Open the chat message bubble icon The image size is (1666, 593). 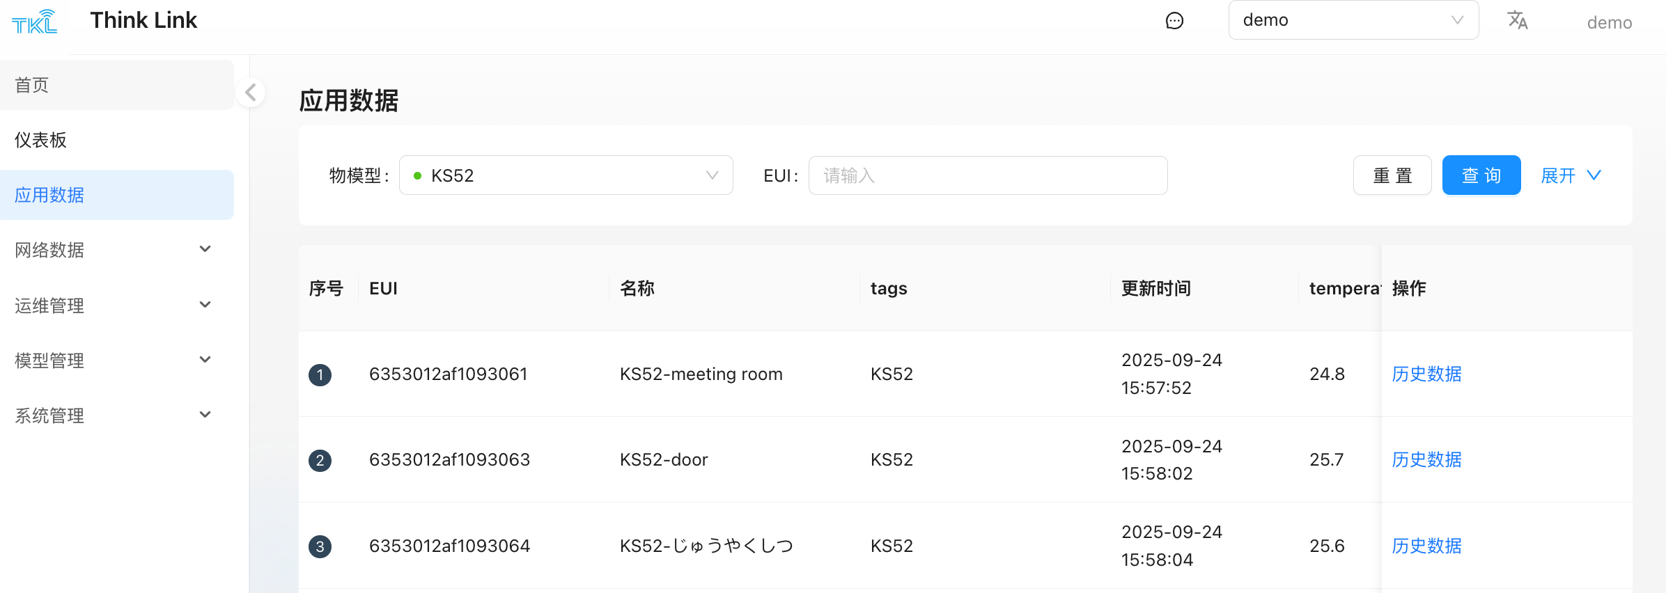(x=1174, y=21)
